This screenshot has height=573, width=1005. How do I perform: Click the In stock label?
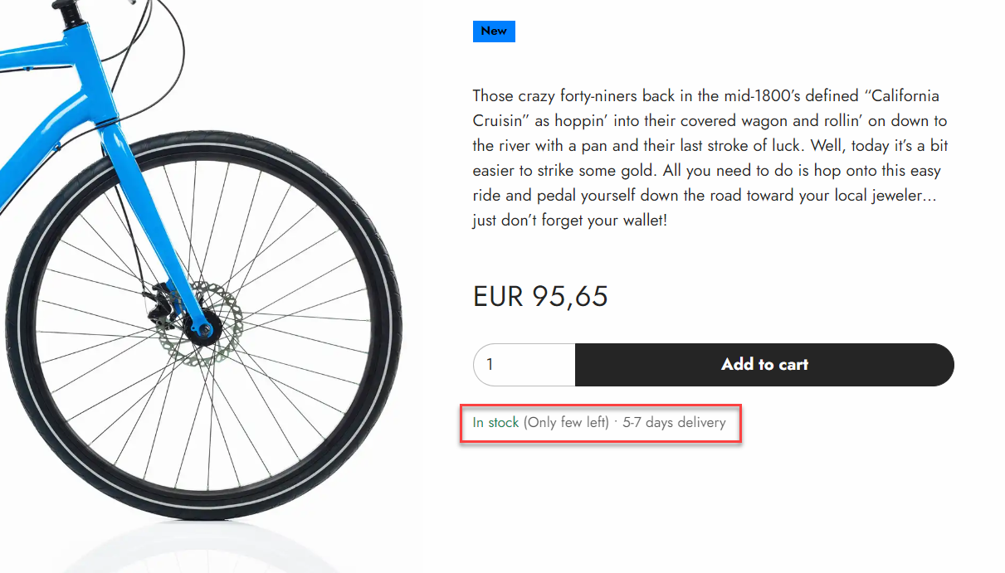495,423
